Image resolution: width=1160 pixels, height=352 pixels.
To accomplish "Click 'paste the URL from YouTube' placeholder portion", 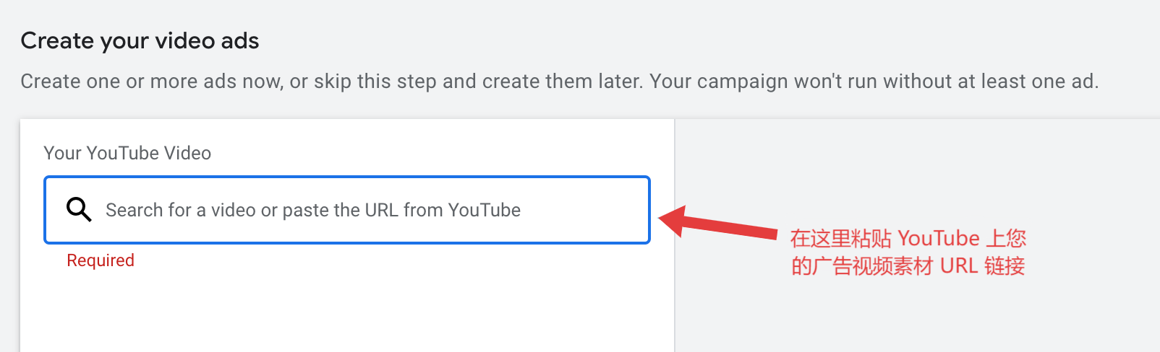I will tap(401, 210).
